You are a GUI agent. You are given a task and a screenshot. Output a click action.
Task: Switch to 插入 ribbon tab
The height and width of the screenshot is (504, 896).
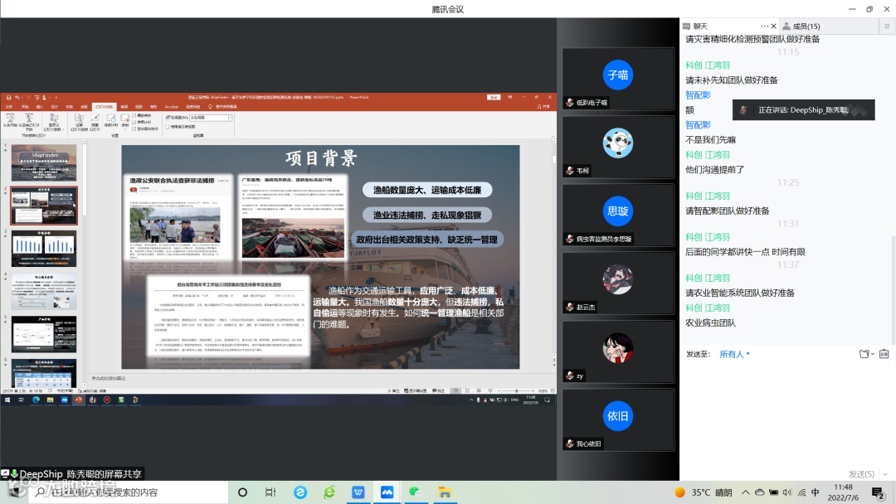click(x=40, y=107)
